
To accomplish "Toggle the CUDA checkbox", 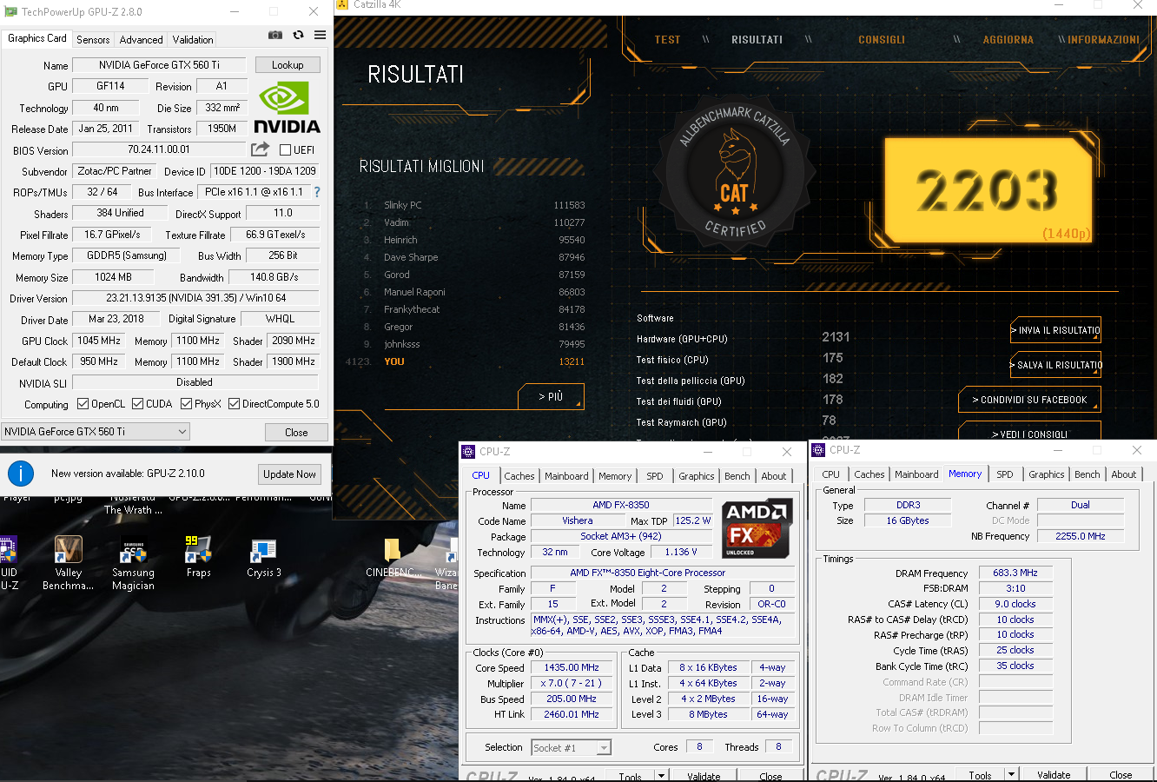I will tap(137, 404).
